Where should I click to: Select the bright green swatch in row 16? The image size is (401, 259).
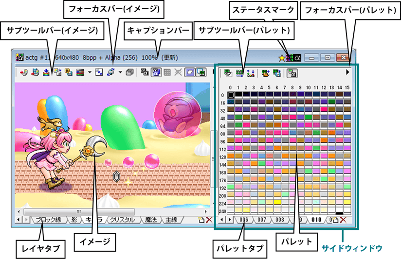coord(332,102)
